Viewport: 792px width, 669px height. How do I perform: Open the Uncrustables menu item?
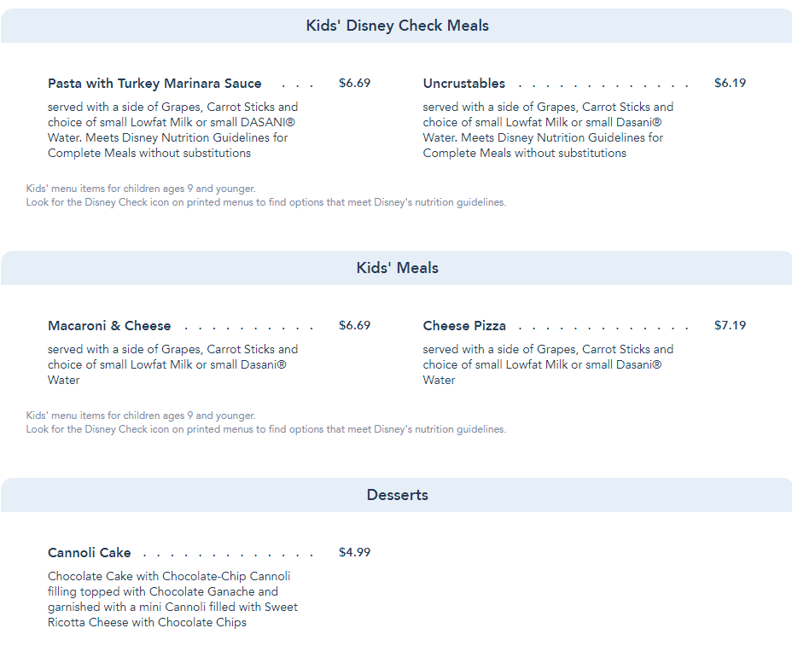pyautogui.click(x=463, y=84)
